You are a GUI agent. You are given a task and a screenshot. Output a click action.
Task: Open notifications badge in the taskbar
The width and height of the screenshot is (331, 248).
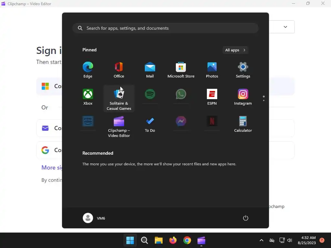pos(322,240)
